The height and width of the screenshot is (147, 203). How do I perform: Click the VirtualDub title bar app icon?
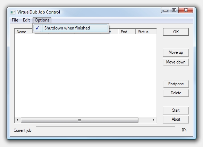tap(13, 12)
